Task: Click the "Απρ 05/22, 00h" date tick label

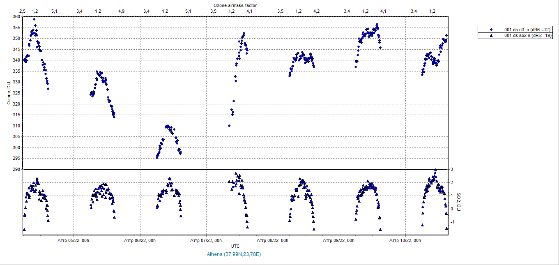Action: click(73, 240)
